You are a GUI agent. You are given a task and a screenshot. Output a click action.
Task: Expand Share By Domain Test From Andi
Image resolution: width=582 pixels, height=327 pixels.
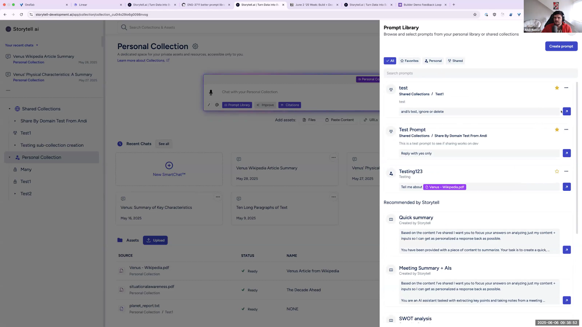coord(15,121)
